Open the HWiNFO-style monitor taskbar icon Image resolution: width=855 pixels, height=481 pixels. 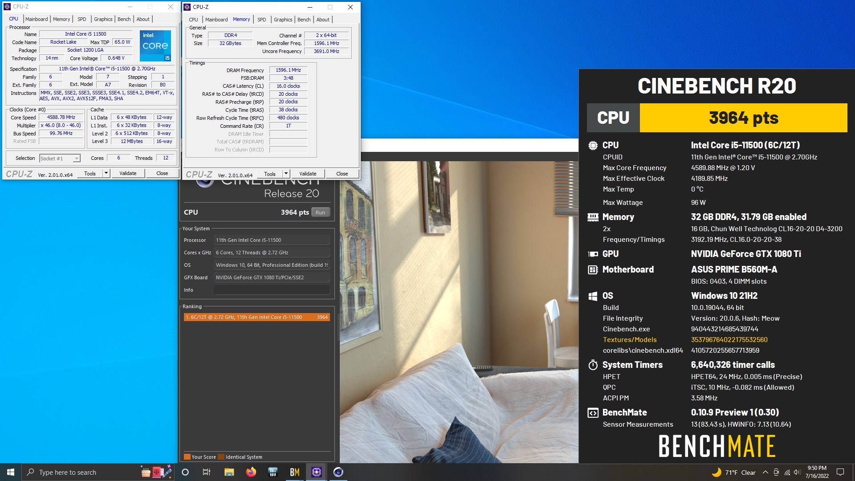pyautogui.click(x=273, y=472)
